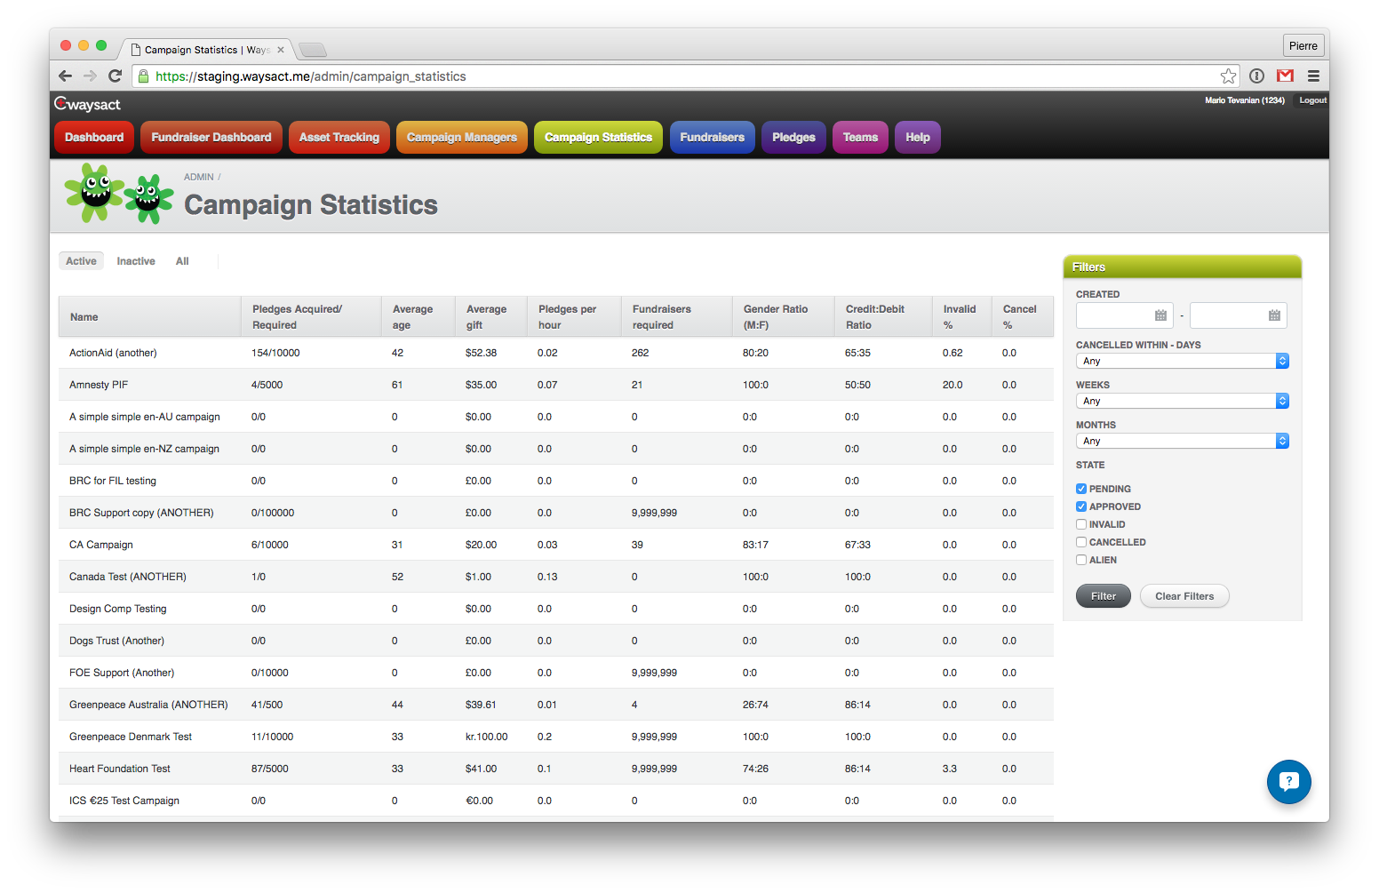This screenshot has width=1379, height=893.
Task: Bookmark the page with the star icon
Action: (x=1228, y=76)
